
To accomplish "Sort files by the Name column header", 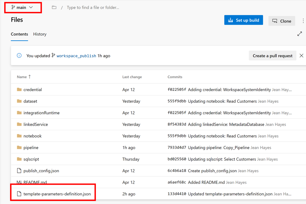I will 22,77.
